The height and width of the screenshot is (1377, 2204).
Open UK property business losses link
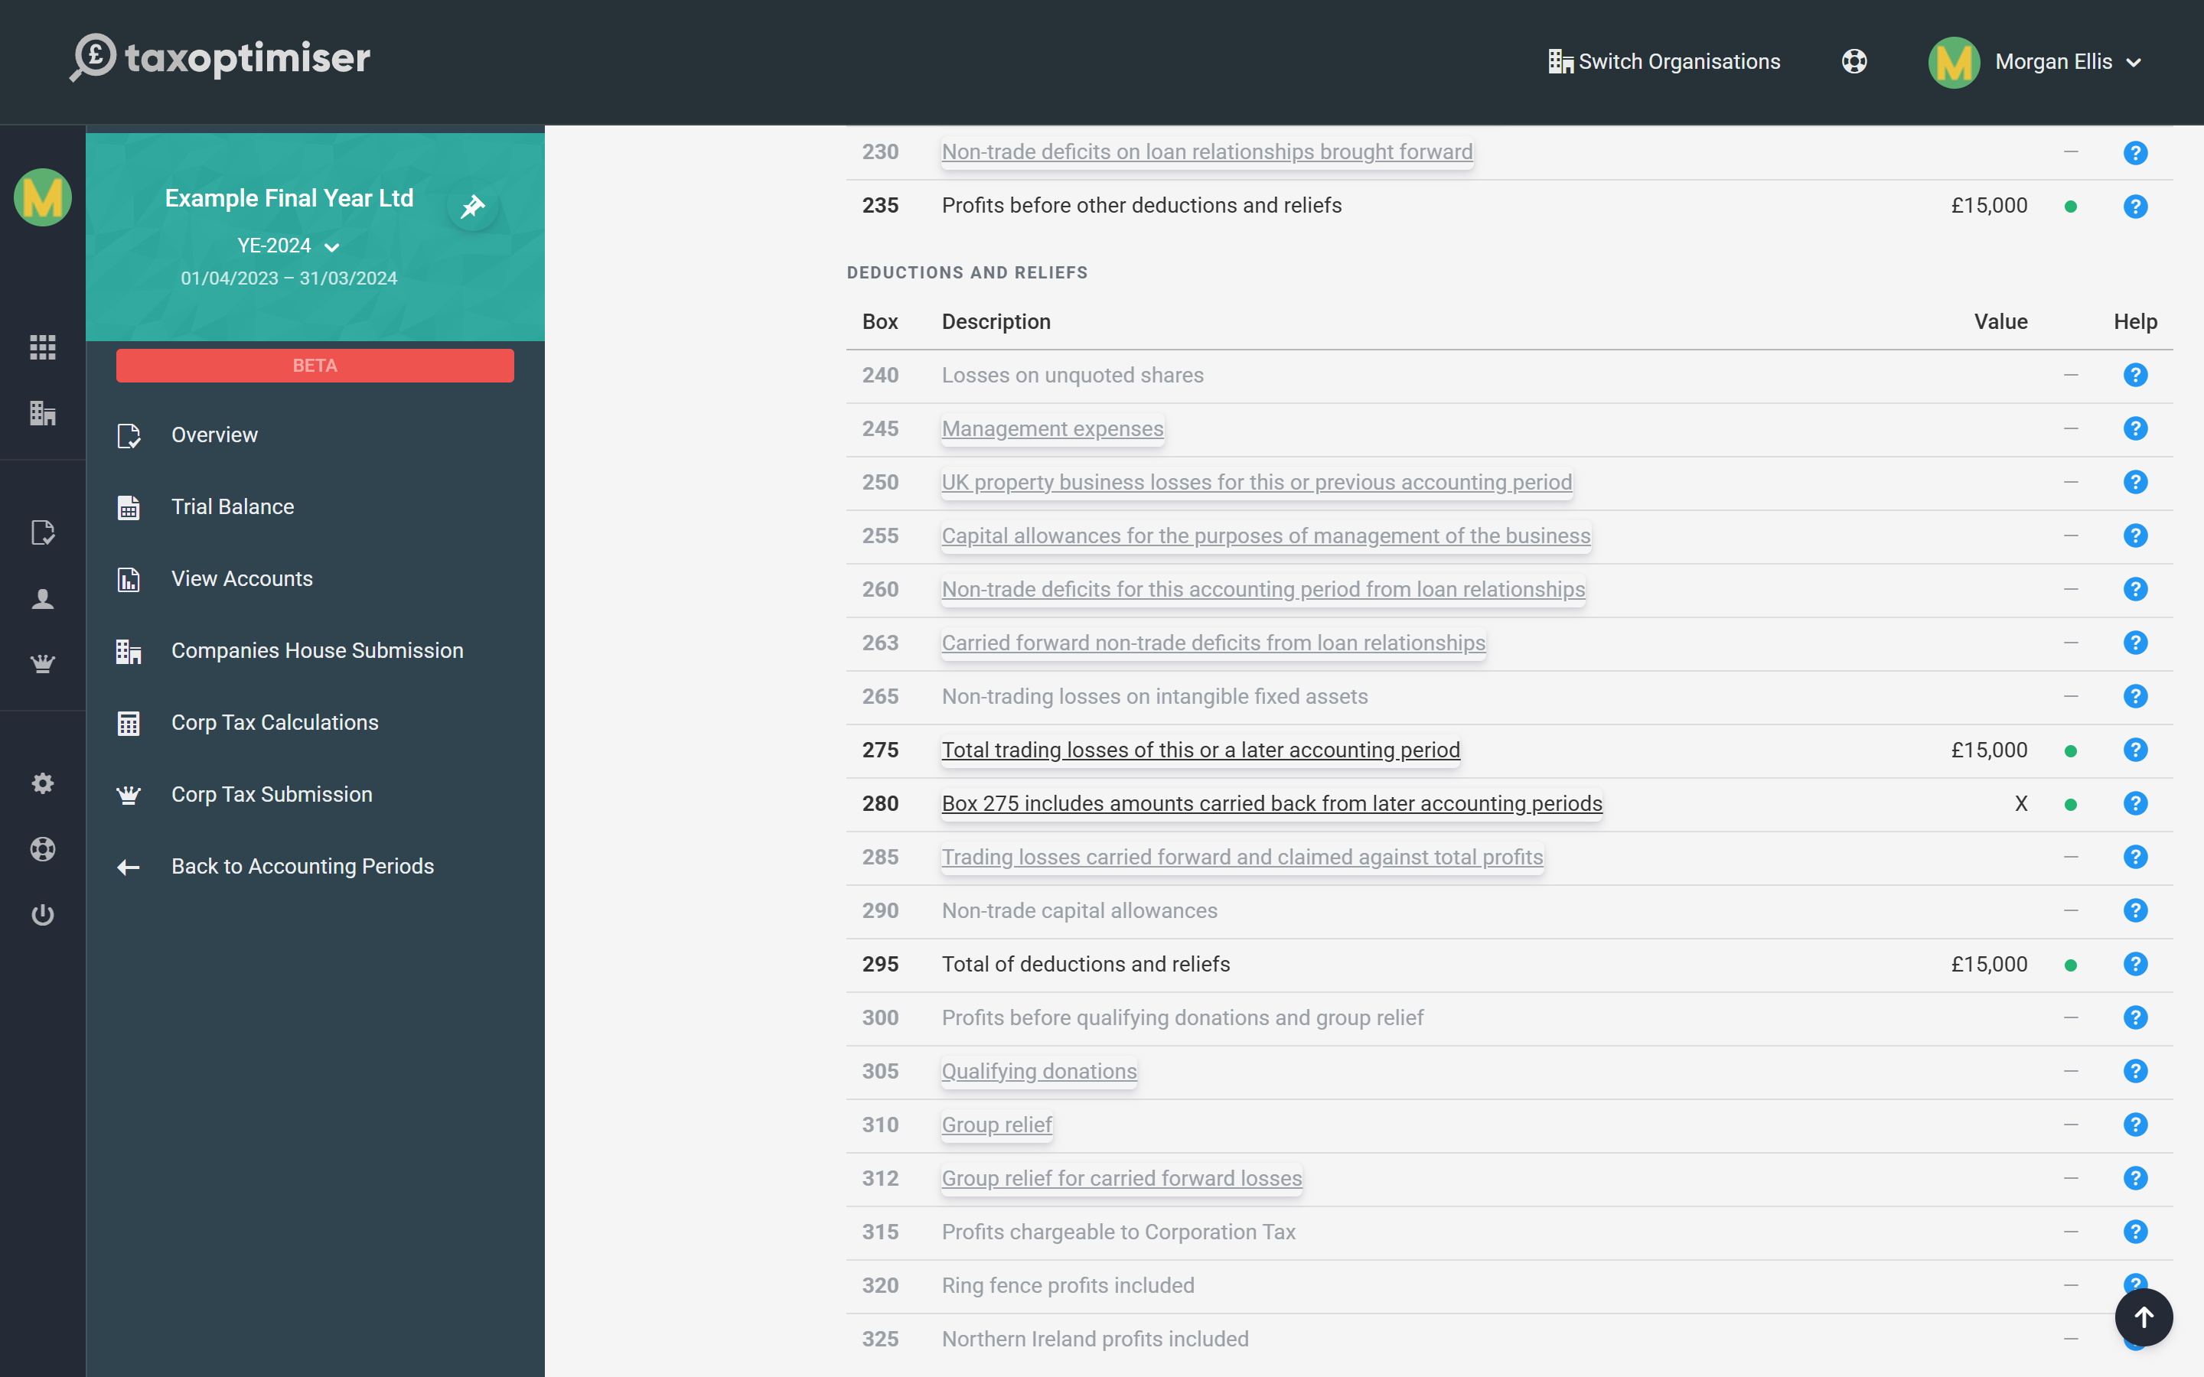(x=1257, y=483)
